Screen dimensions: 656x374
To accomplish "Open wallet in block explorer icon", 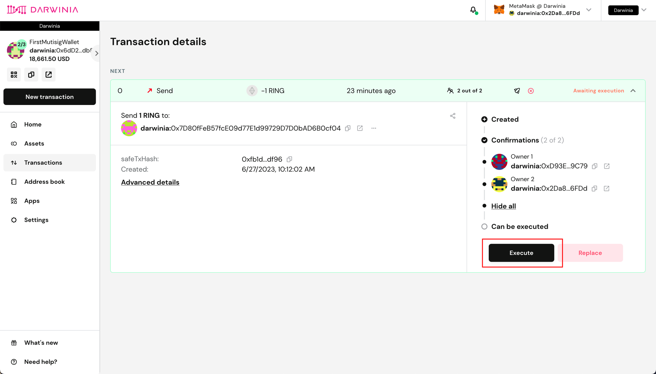I will (x=49, y=75).
